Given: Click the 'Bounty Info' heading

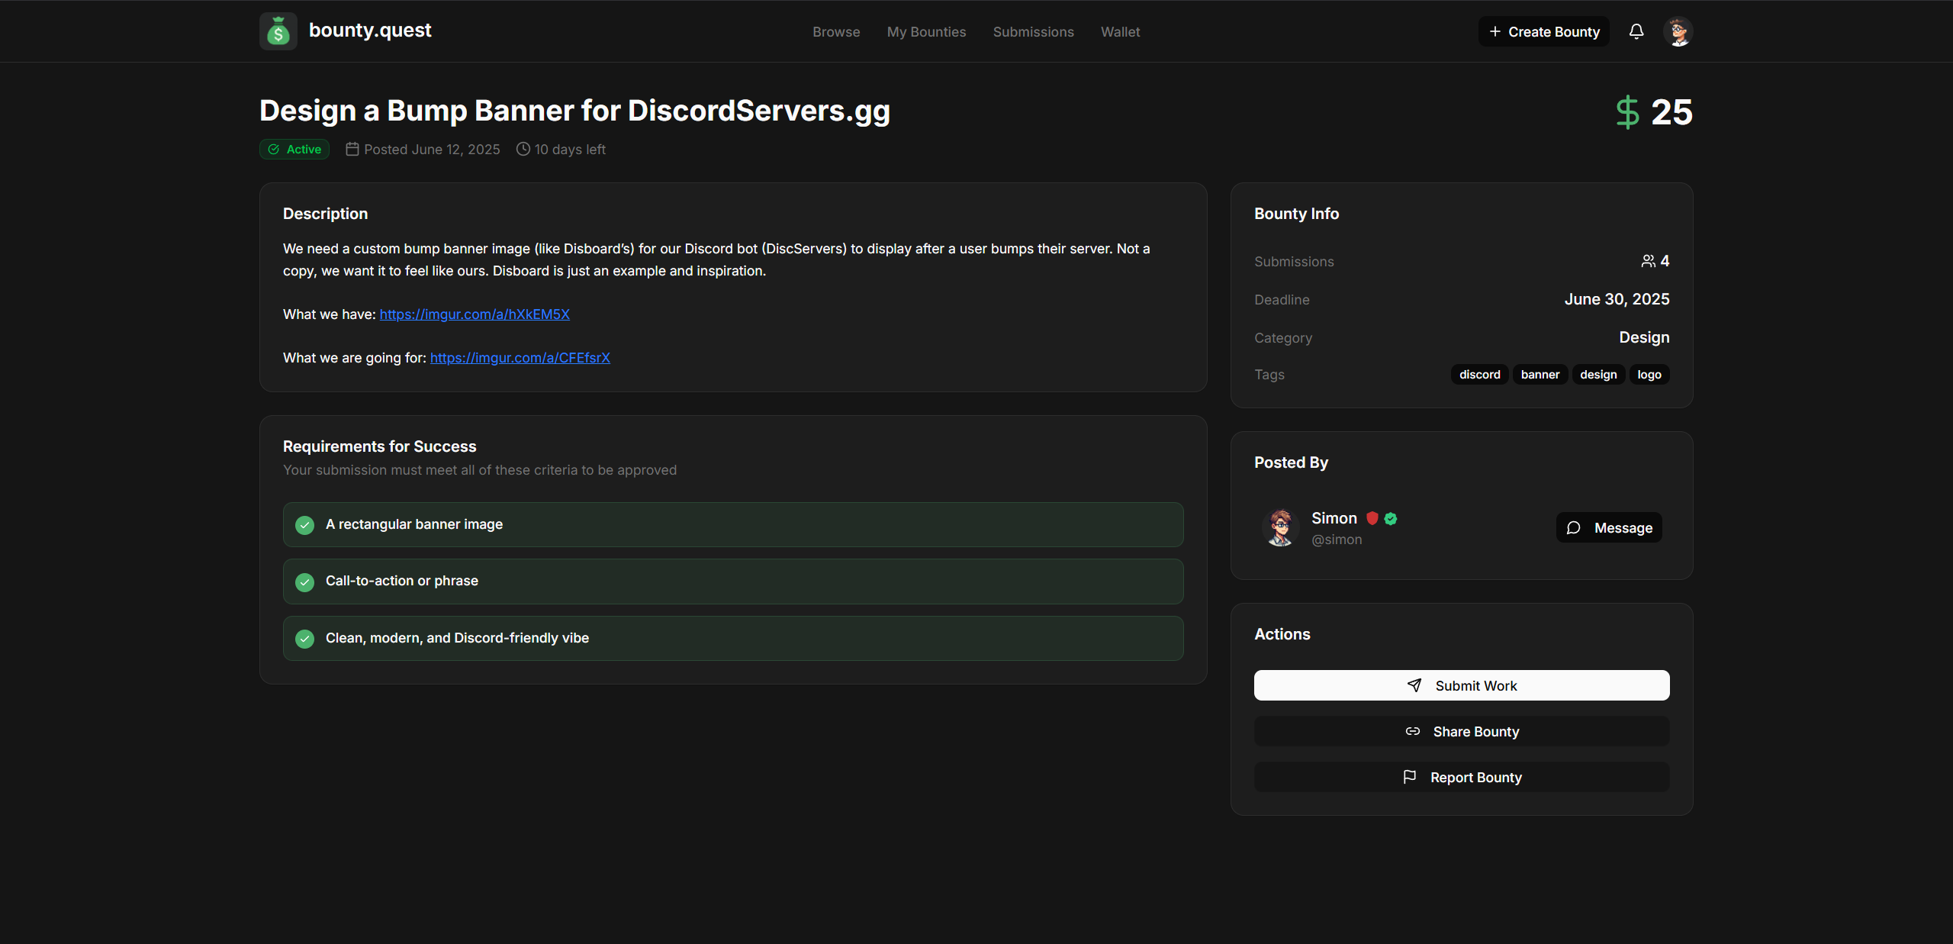Looking at the screenshot, I should pyautogui.click(x=1296, y=214).
